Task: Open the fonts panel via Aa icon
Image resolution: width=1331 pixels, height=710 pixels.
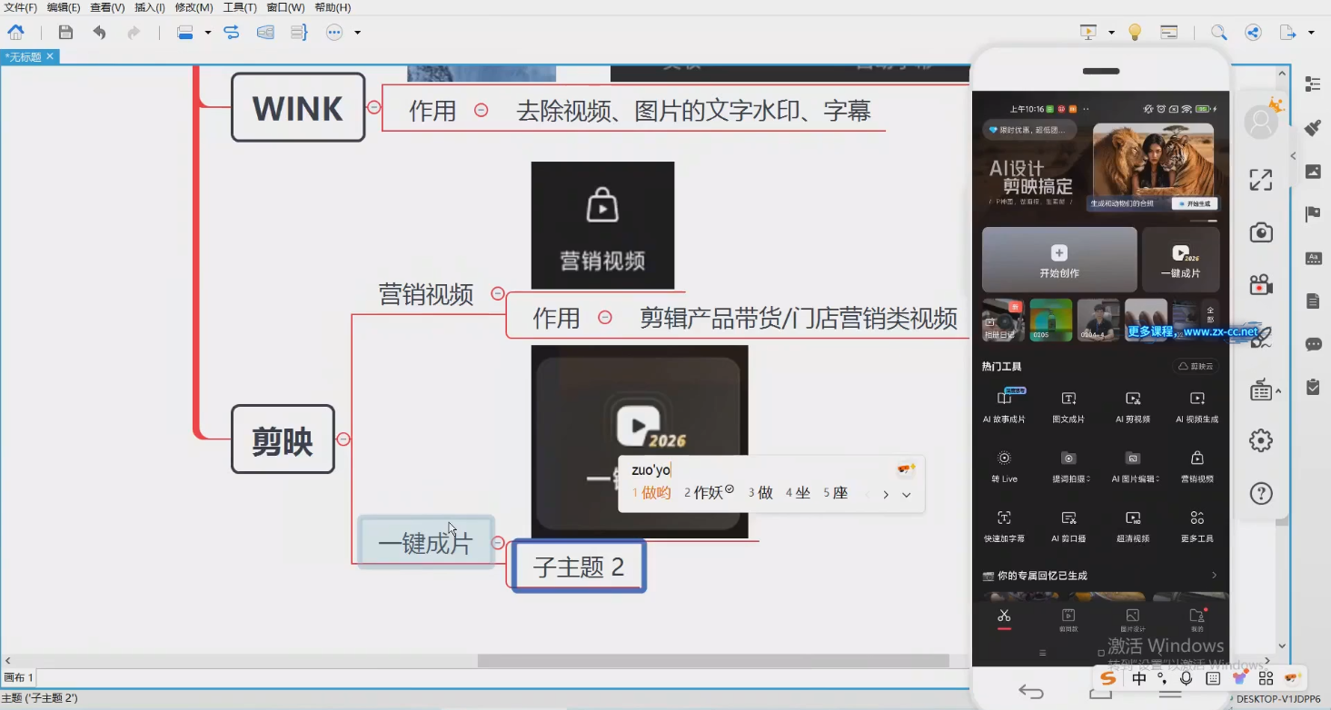Action: click(x=1314, y=259)
